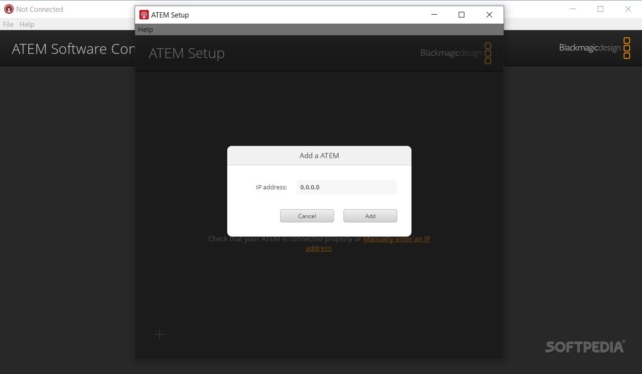
Task: Click the plus icon to add a device
Action: click(160, 334)
